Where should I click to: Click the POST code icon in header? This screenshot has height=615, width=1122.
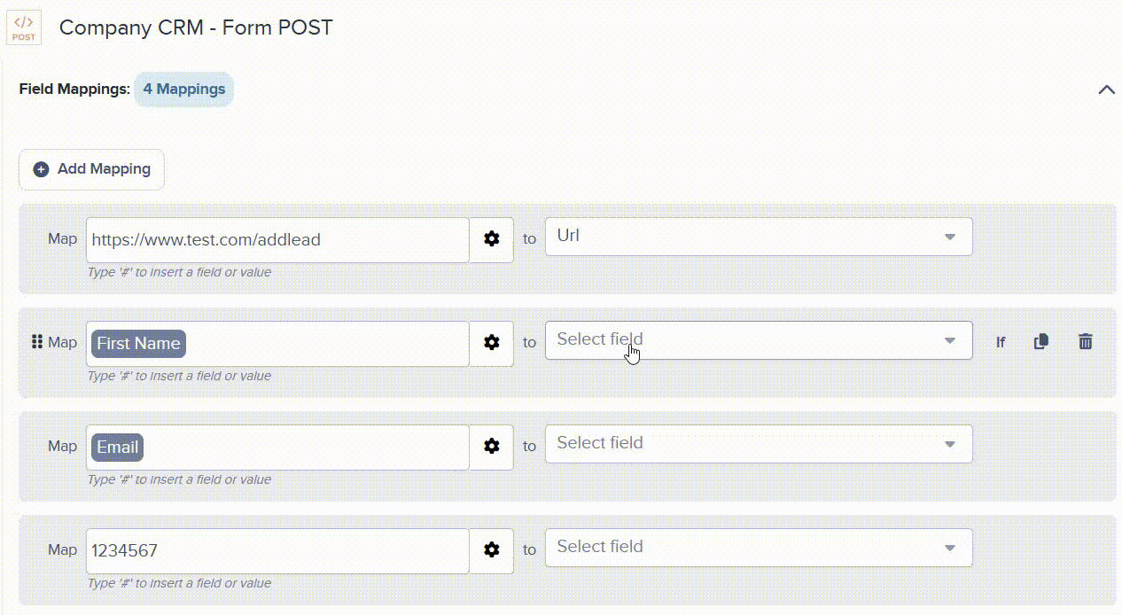[x=24, y=27]
